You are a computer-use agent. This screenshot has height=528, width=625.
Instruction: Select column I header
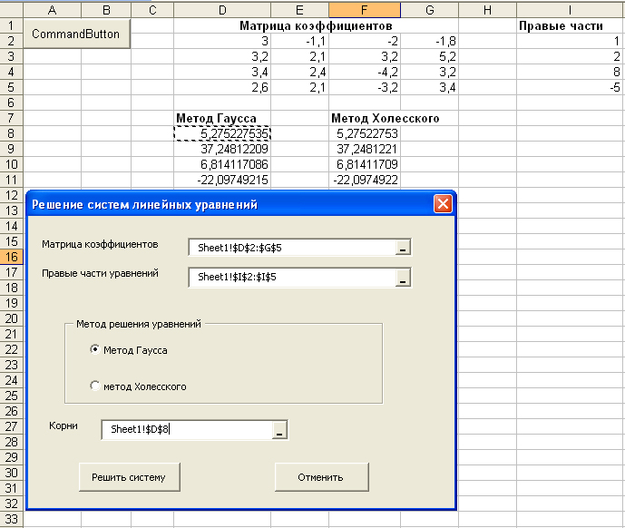coord(570,9)
